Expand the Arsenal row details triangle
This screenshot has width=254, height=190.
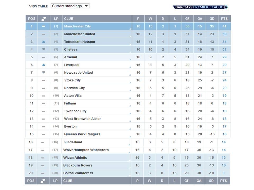[x=130, y=59]
